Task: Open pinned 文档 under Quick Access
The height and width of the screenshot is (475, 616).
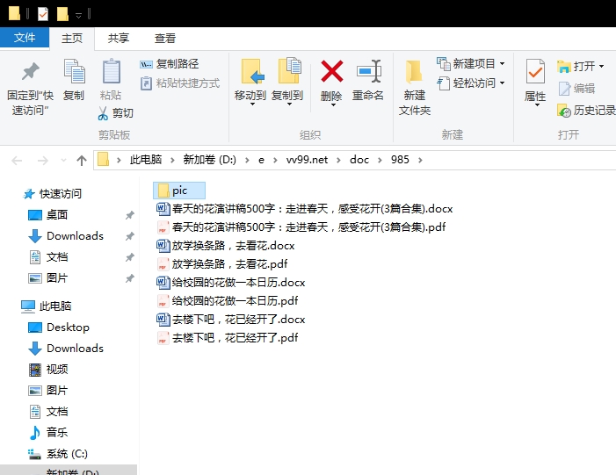Action: (x=48, y=257)
